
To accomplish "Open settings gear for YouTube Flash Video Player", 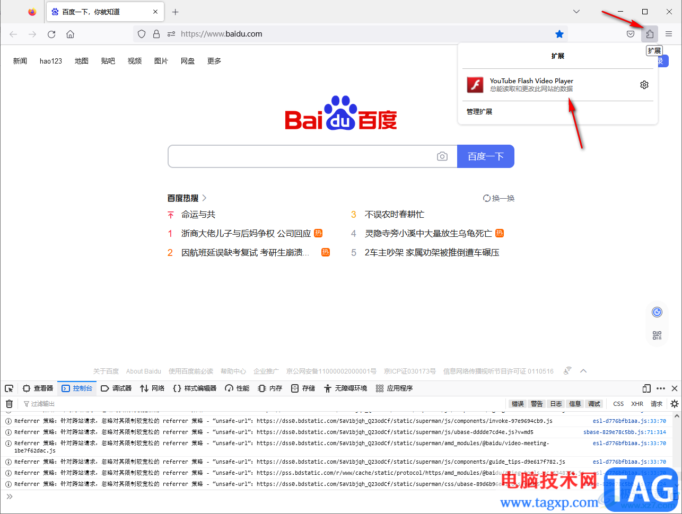I will [x=644, y=85].
